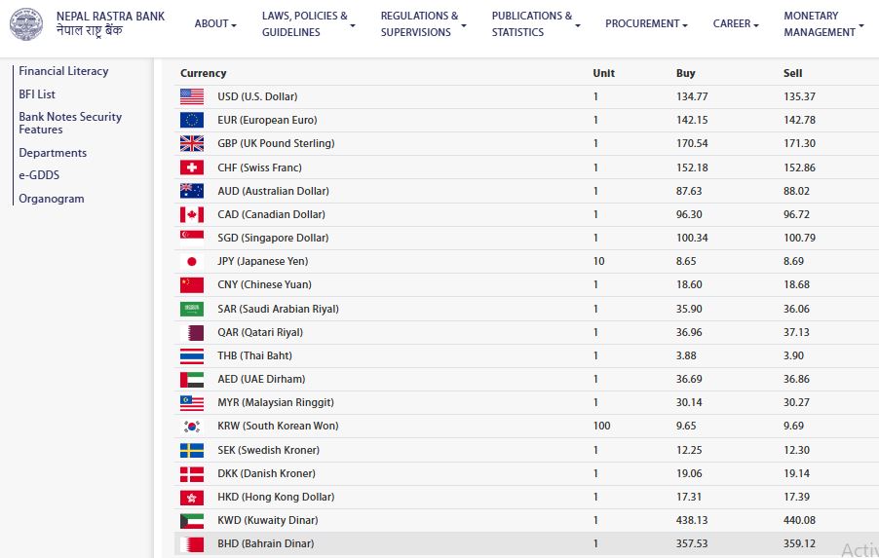This screenshot has height=558, width=879.
Task: Click the European Euro flag icon
Action: (x=192, y=120)
